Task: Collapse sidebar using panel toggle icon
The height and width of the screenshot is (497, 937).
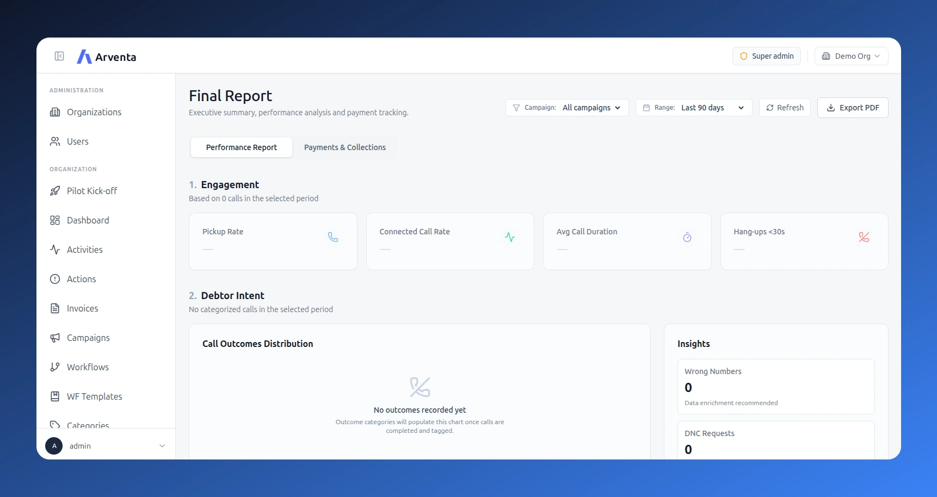Action: point(59,56)
